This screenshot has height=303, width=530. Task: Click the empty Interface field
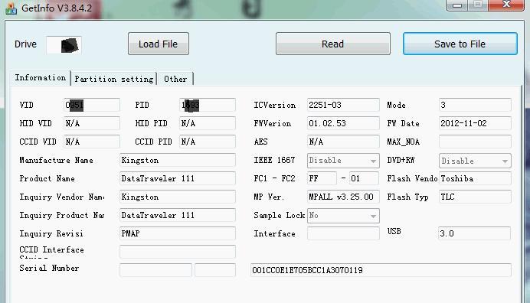tap(343, 233)
